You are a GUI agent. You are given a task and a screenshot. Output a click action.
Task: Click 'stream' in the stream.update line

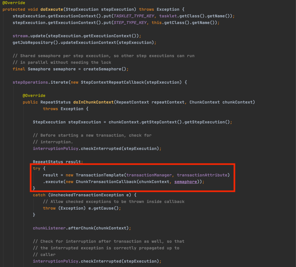[x=20, y=36]
